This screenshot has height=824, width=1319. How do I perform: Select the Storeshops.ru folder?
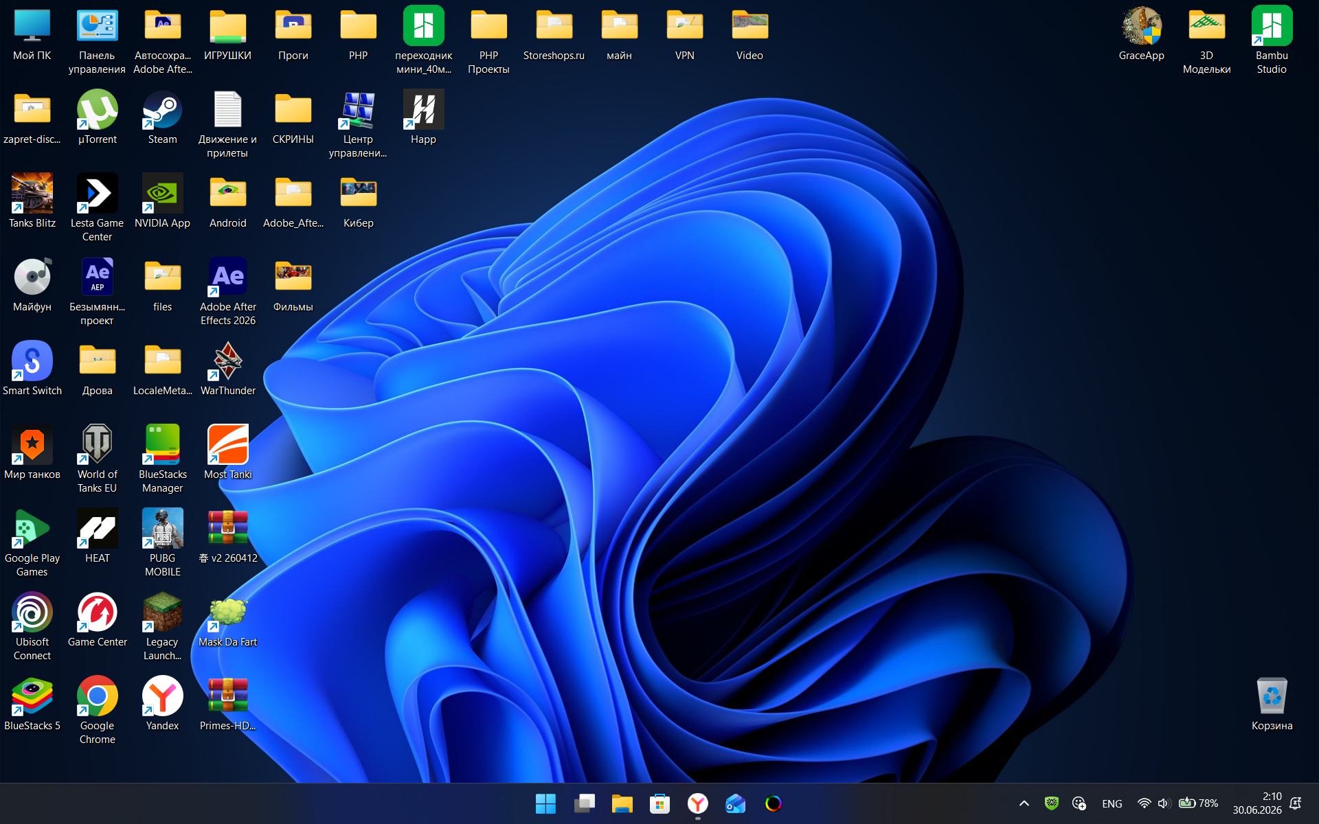click(x=554, y=34)
